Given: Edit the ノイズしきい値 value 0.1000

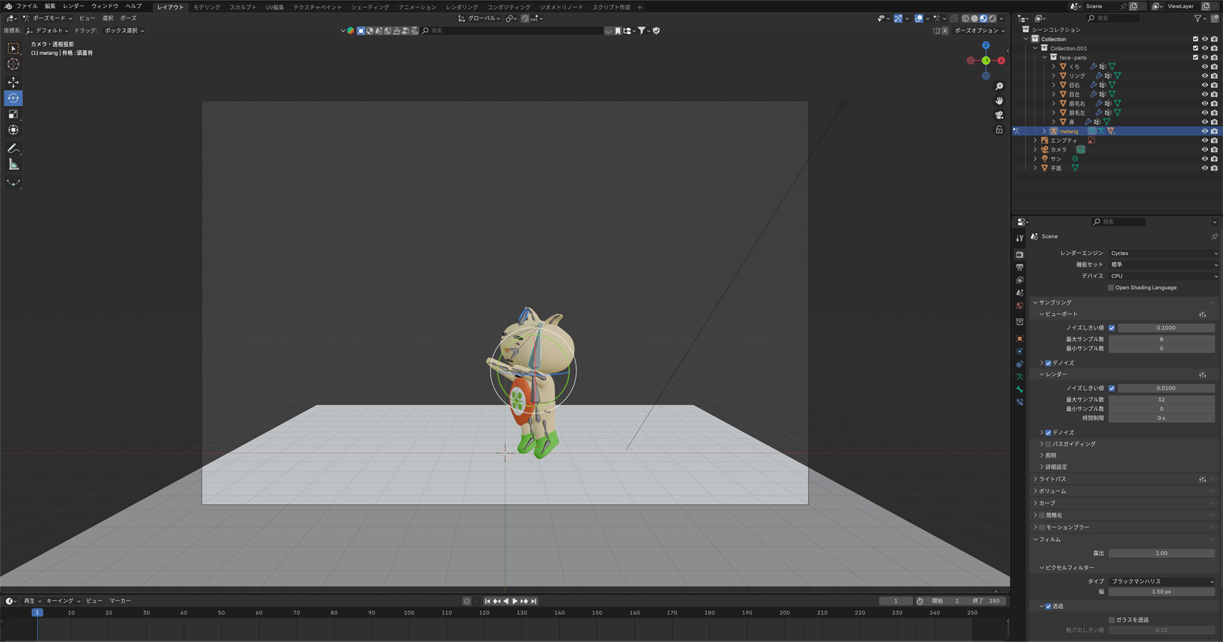Looking at the screenshot, I should pyautogui.click(x=1166, y=327).
